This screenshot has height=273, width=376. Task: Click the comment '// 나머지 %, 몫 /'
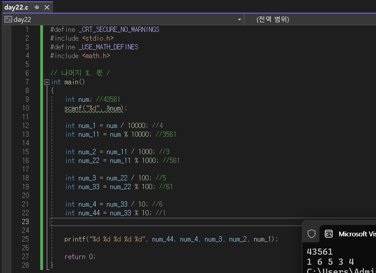(80, 73)
